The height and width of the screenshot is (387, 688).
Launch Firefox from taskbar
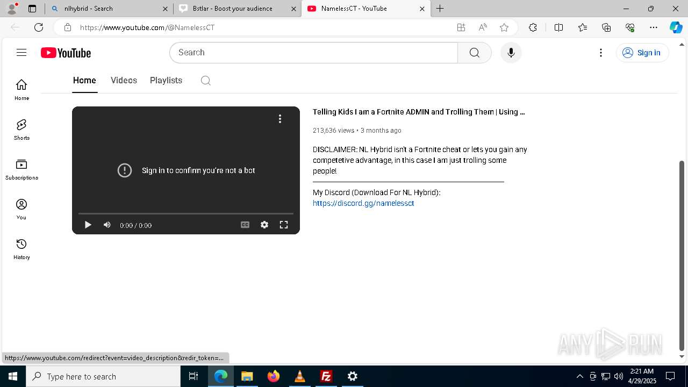(x=274, y=376)
